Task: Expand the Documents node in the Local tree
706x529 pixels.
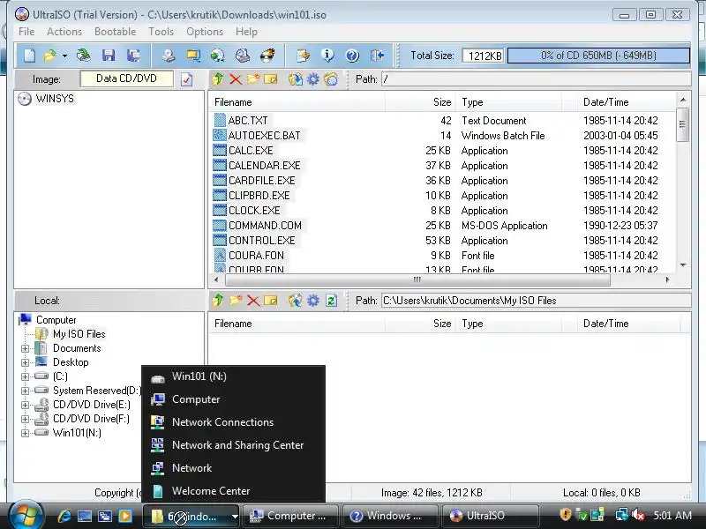Action: (26, 348)
